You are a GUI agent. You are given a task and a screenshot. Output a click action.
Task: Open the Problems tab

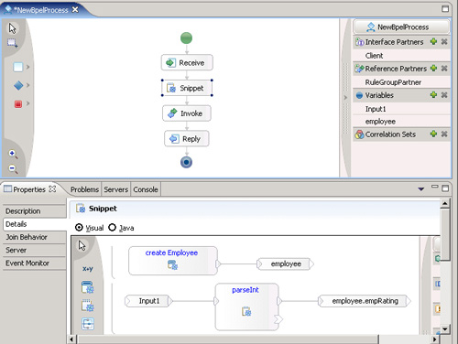click(x=84, y=189)
